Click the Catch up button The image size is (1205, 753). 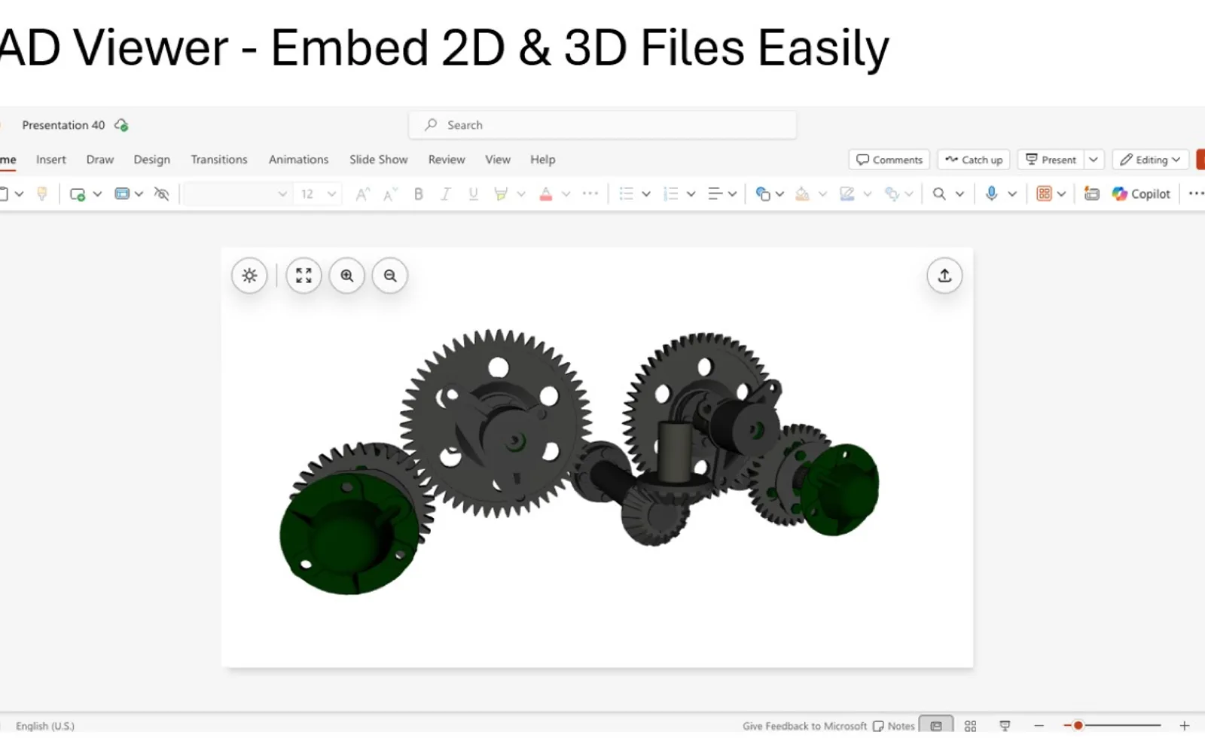coord(975,160)
